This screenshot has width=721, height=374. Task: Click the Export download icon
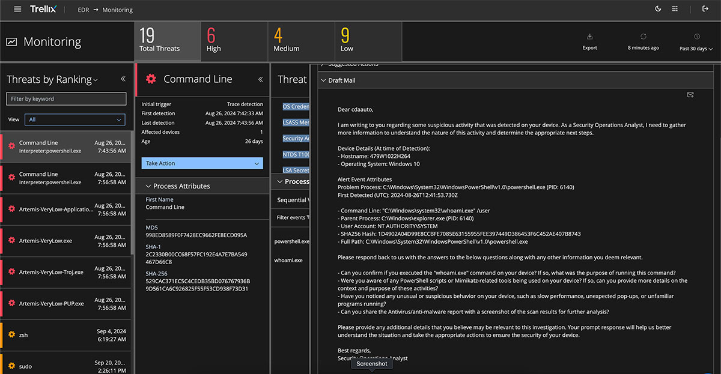coord(589,37)
